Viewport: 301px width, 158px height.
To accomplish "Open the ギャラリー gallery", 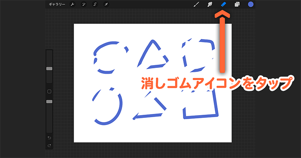I will (57, 4).
